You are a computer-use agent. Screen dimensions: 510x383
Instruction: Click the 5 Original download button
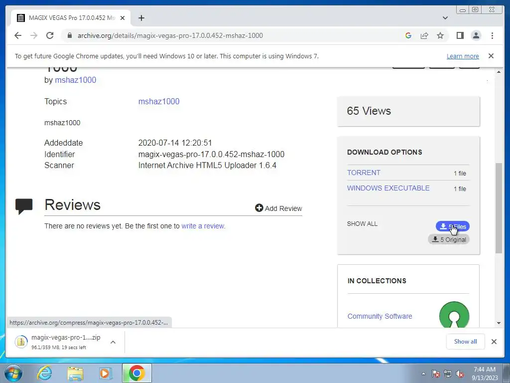tap(449, 239)
